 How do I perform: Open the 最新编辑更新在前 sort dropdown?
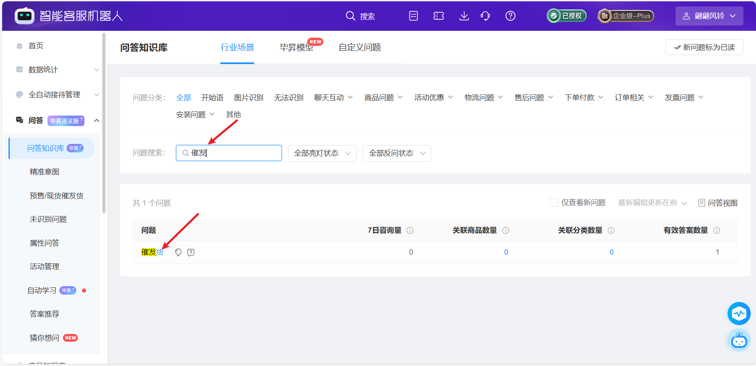[653, 203]
